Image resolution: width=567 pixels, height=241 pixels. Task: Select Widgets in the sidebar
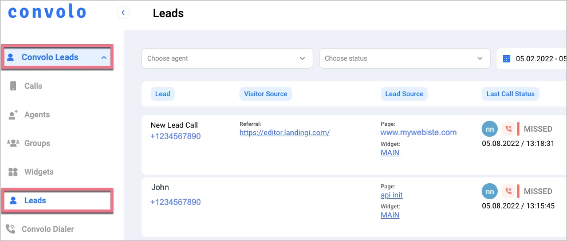tap(38, 172)
